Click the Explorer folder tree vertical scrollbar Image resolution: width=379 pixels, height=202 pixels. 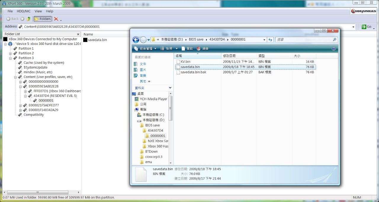click(170, 108)
